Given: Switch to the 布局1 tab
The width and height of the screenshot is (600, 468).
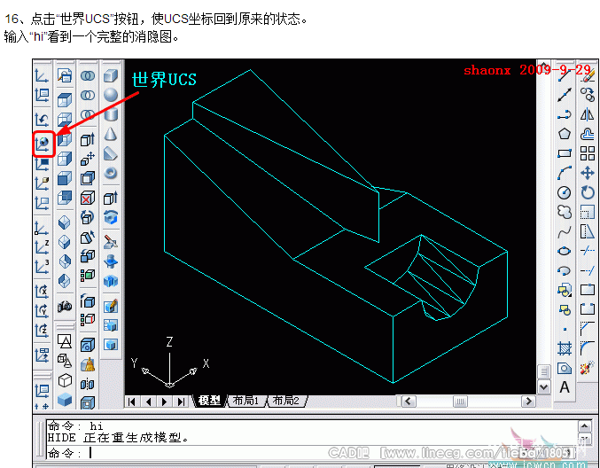Looking at the screenshot, I should [245, 401].
